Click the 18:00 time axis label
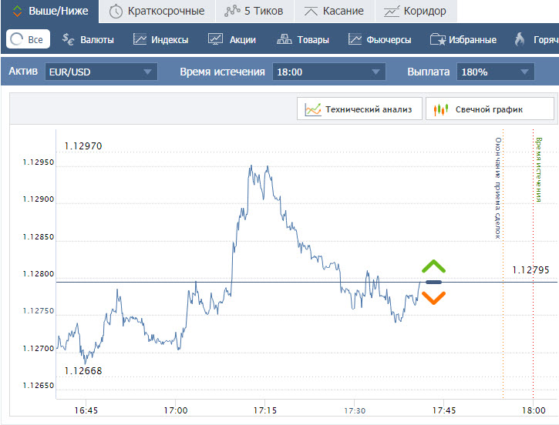 534,410
